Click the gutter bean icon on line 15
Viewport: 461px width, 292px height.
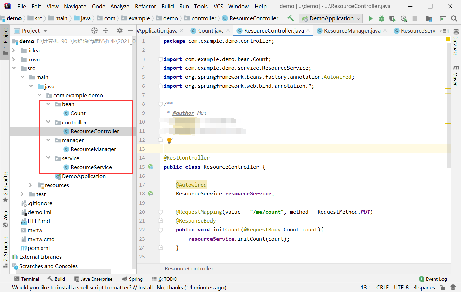[150, 167]
